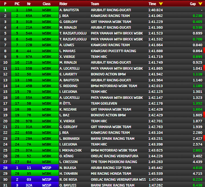Image resolution: width=205 pixels, height=187 pixels.
Task: Select rider J. REA in position 2
Action: click(x=64, y=16)
